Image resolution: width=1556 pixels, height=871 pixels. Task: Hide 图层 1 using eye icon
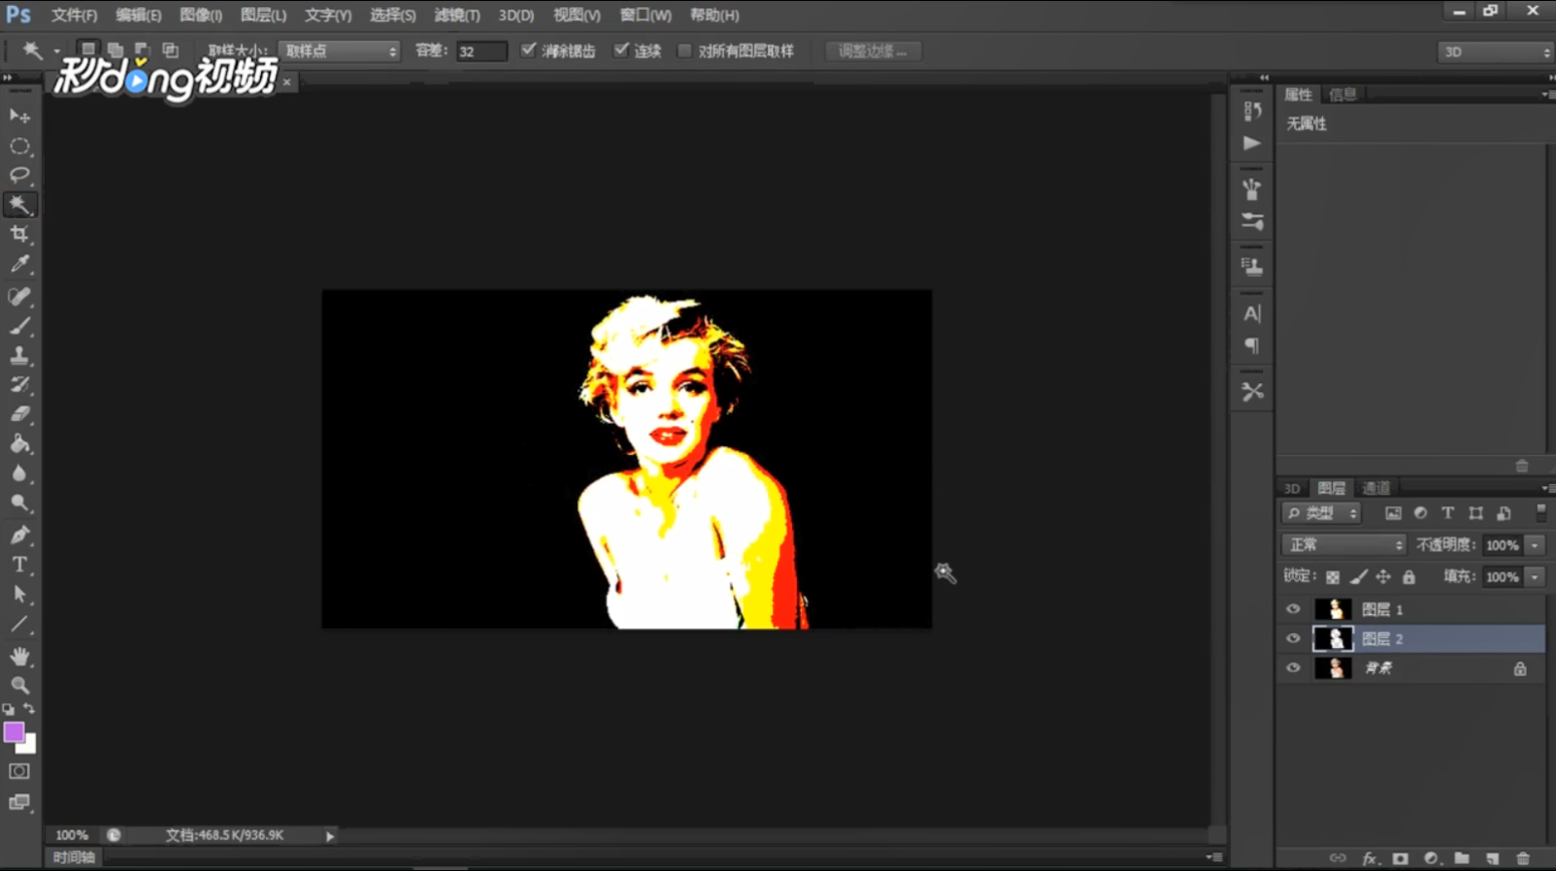1293,609
